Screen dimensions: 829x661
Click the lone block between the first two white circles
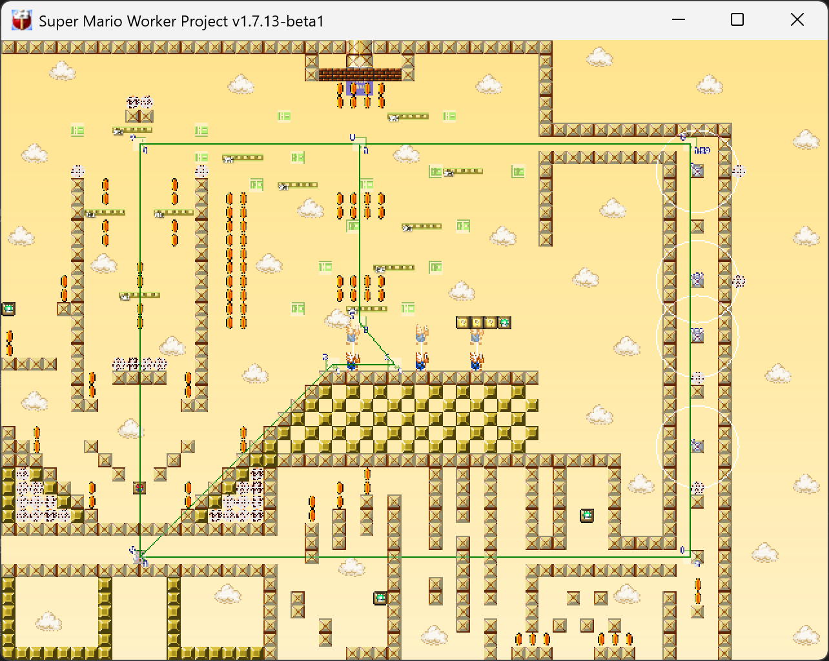pyautogui.click(x=697, y=226)
